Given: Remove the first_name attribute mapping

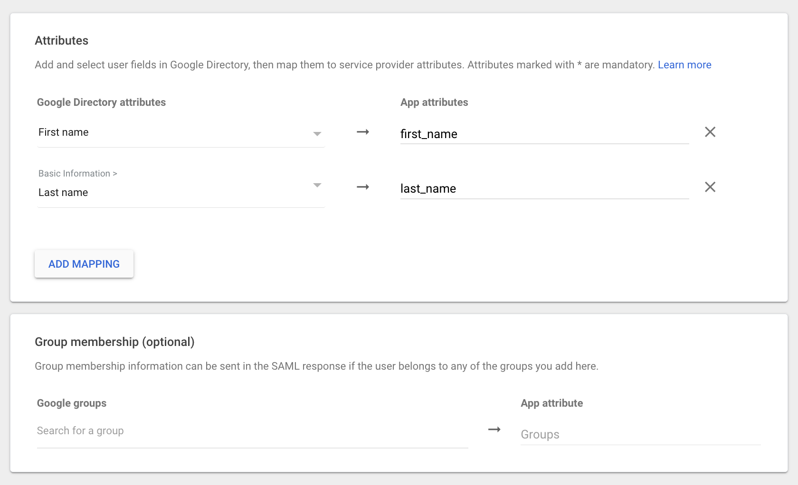Looking at the screenshot, I should pos(710,132).
